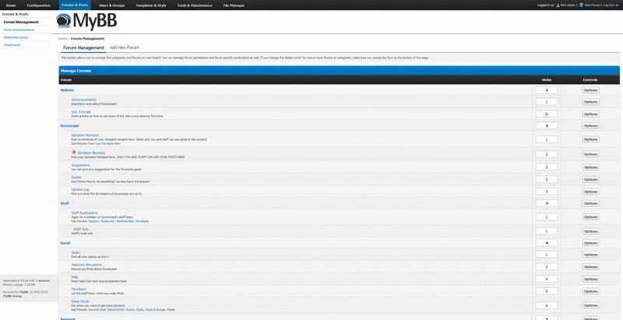Switch to Add New Forum tab

tap(125, 47)
